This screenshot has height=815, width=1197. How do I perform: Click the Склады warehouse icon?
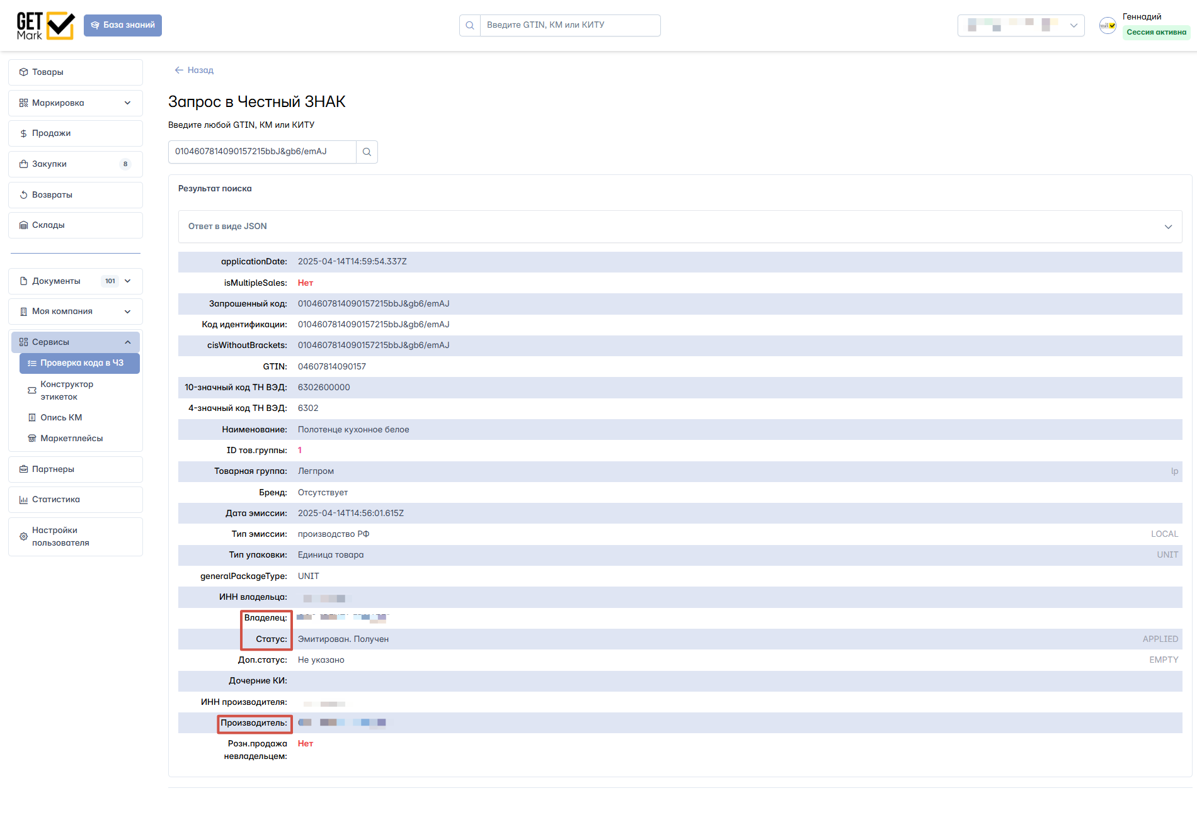pos(24,225)
